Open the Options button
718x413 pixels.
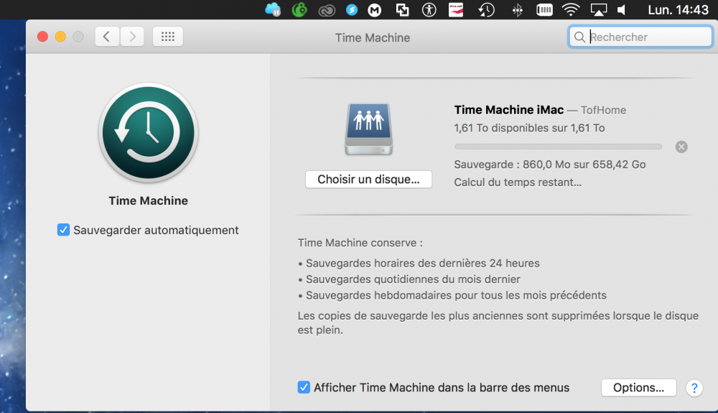tap(638, 387)
